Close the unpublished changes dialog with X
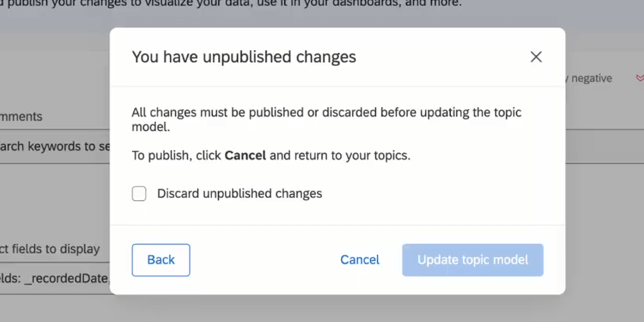Viewport: 644px width, 322px height. 536,57
